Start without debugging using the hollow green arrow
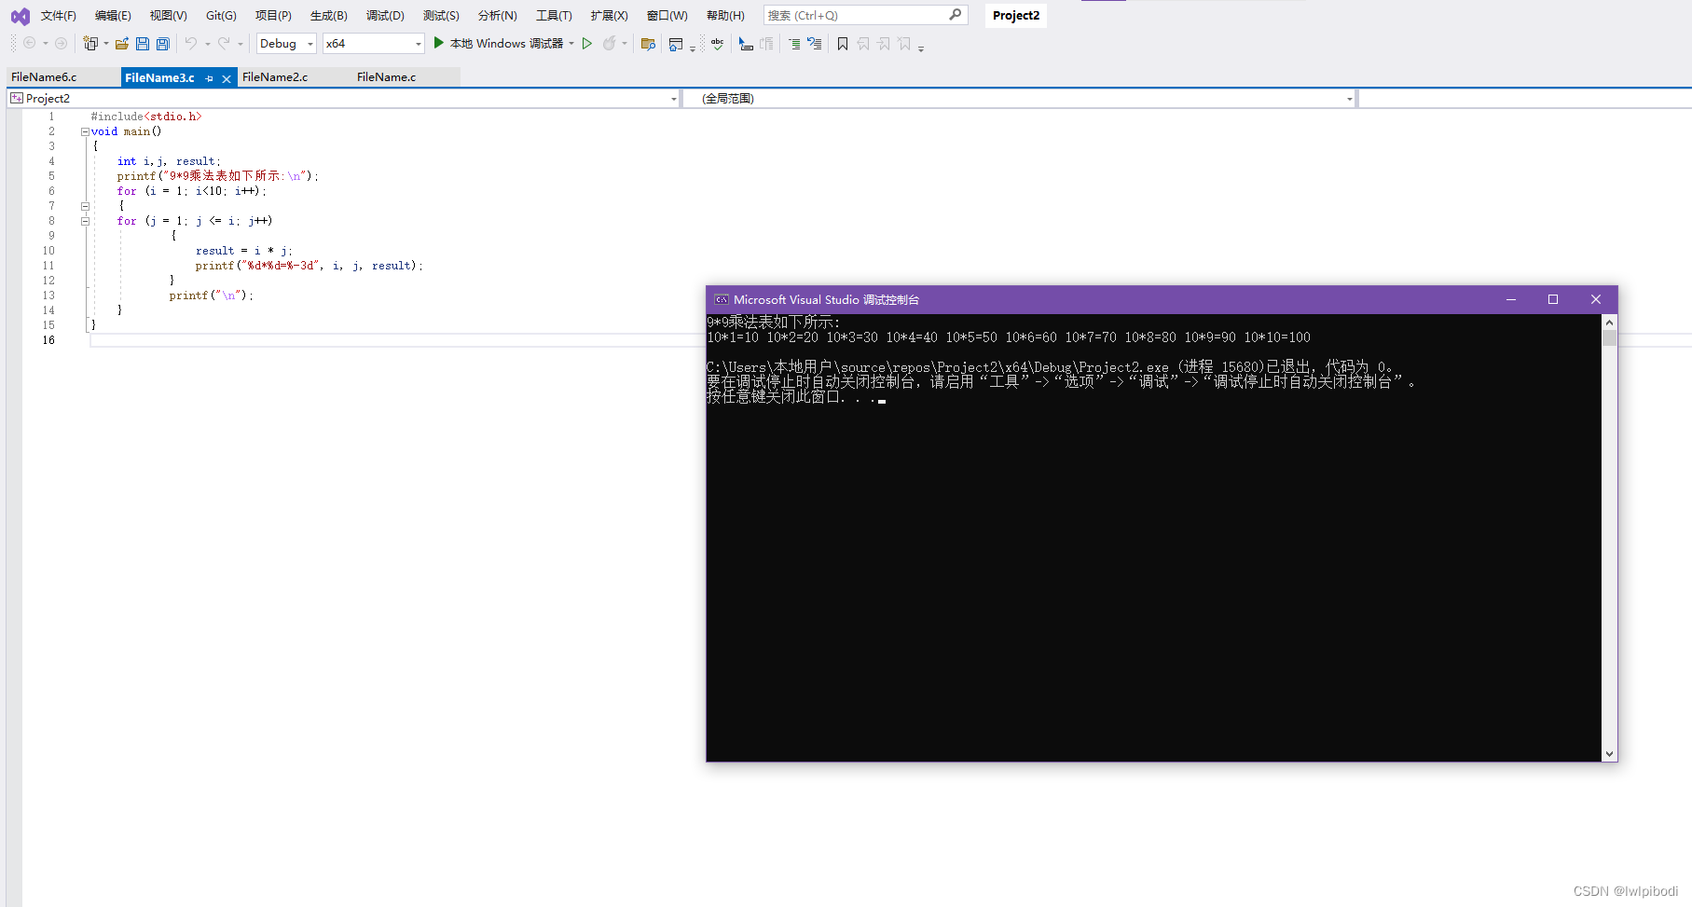Image resolution: width=1692 pixels, height=907 pixels. tap(587, 43)
